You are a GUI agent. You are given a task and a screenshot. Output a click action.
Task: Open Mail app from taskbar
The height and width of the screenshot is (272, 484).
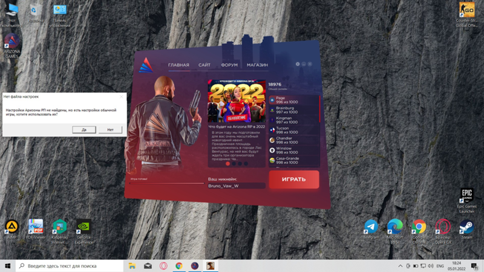[x=148, y=266]
